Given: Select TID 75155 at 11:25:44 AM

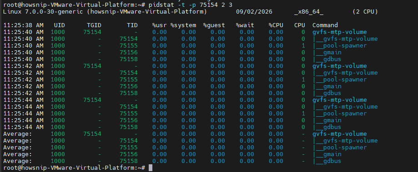Looking at the screenshot, I should (129, 114).
